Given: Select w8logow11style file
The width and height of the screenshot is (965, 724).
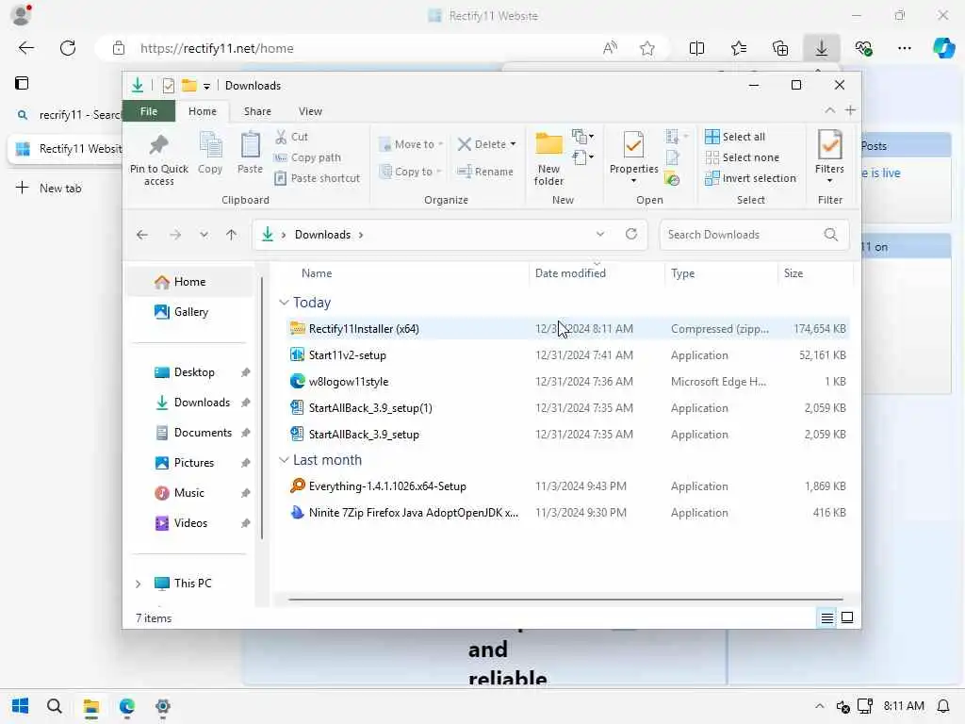Looking at the screenshot, I should click(x=568, y=382).
